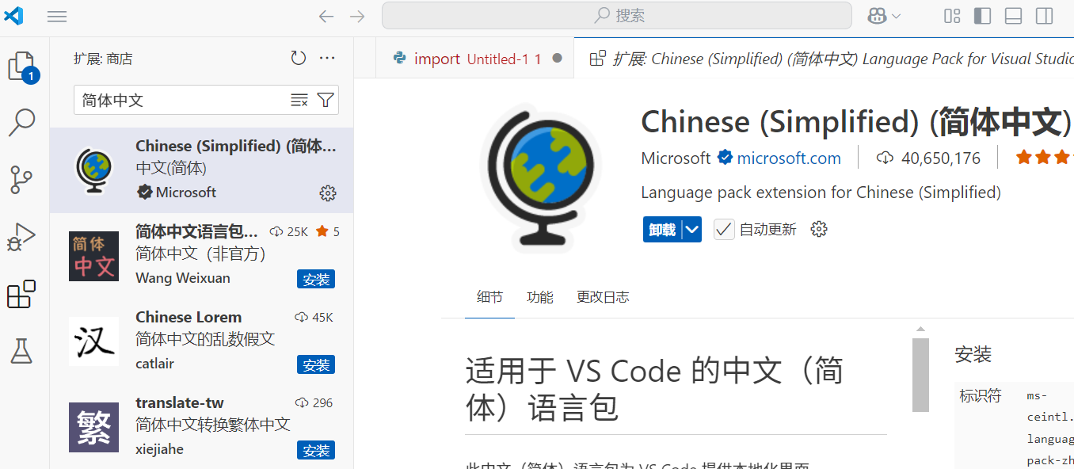Click the Microsoft publisher name
Image resolution: width=1074 pixels, height=469 pixels.
[x=676, y=158]
